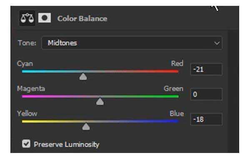250x158 pixels.
Task: Click the green end of Magenta-Green track
Action: tap(175, 97)
